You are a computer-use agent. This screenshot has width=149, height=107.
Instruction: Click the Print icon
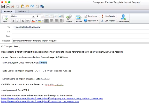pyautogui.click(x=8, y=6)
